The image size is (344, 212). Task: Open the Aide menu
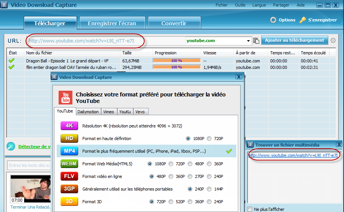[x=301, y=5]
